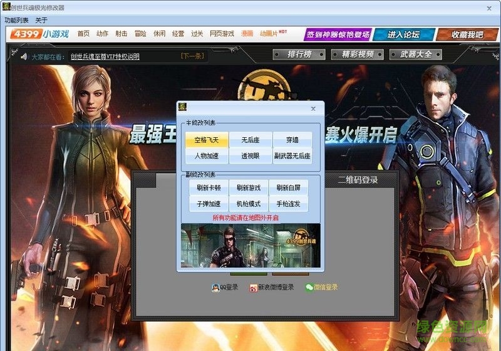This screenshot has width=501, height=351.
Task: Click the 微信 login icon
Action: (x=309, y=288)
